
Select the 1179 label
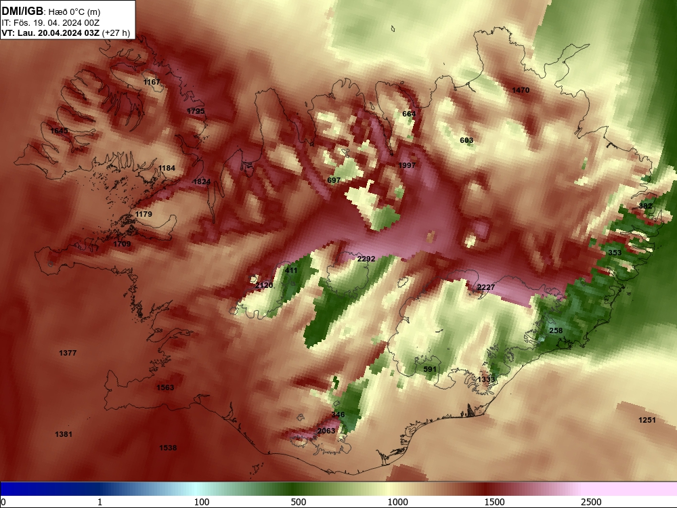point(144,214)
